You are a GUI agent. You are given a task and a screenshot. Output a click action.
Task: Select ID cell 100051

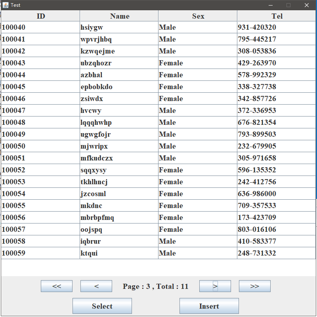[x=40, y=158]
